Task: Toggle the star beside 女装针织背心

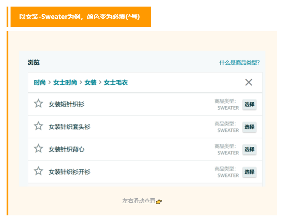Action: tap(39, 149)
